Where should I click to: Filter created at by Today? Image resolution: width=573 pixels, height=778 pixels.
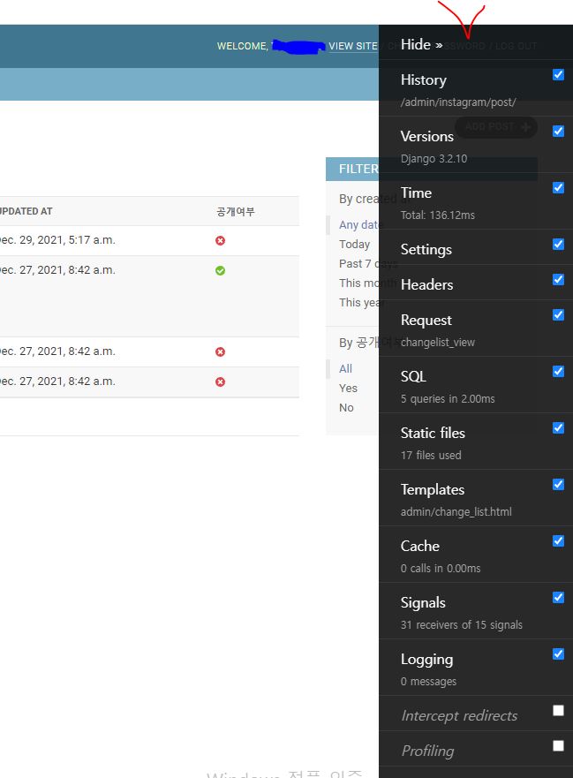(x=354, y=244)
